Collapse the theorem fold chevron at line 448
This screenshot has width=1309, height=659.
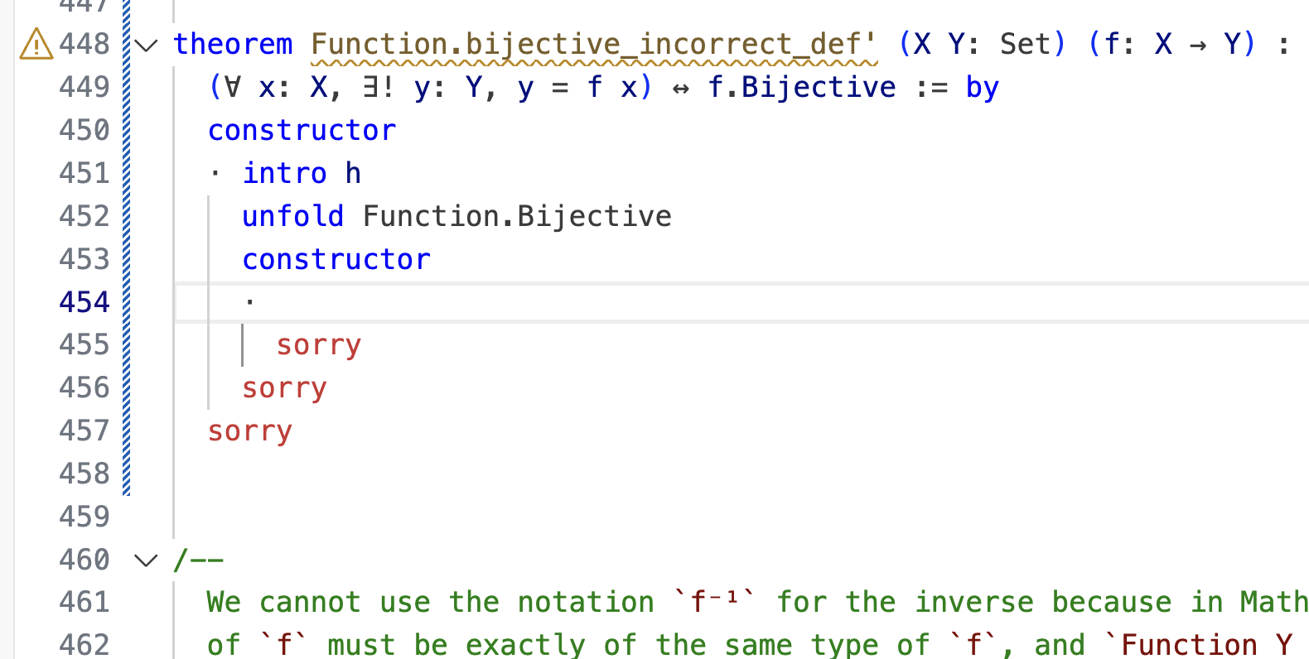coord(146,45)
